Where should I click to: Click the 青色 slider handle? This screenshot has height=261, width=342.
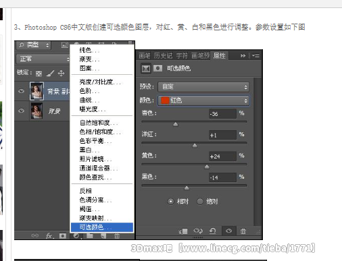pos(176,124)
